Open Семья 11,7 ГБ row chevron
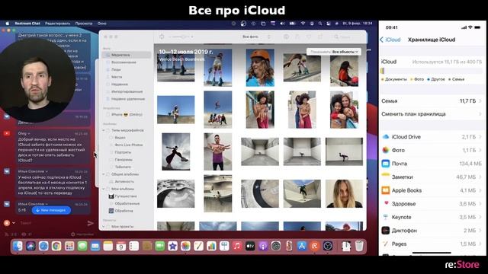Viewport: 488px width, 274px height. tap(480, 100)
